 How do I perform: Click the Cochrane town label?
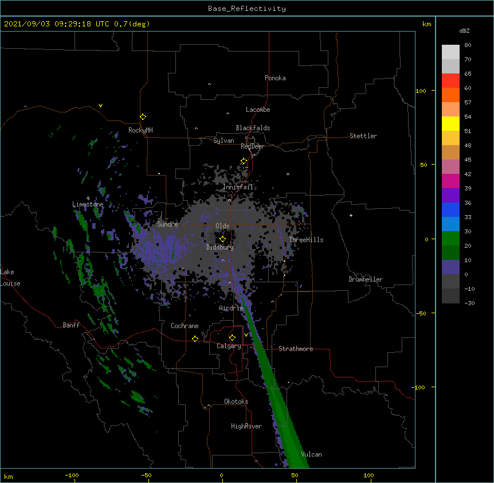pos(185,326)
